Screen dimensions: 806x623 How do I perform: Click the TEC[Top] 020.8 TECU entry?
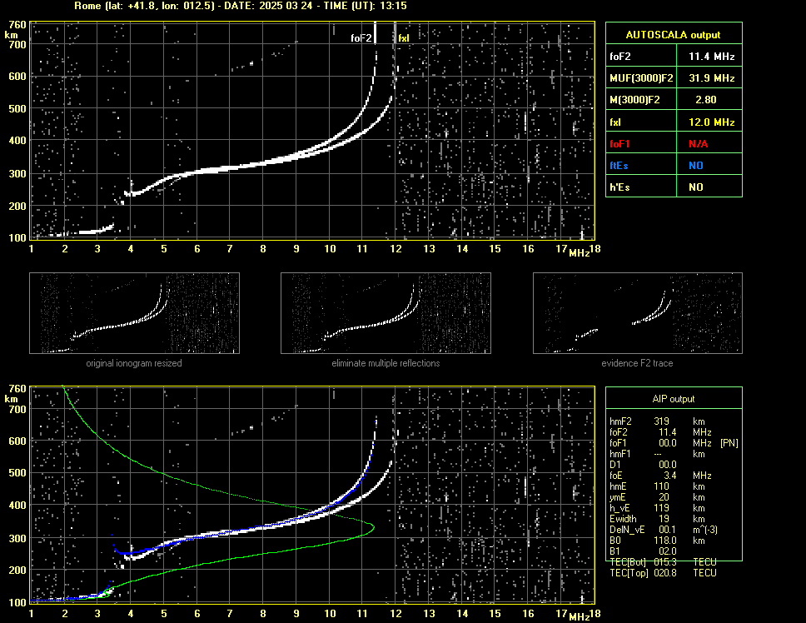click(663, 573)
